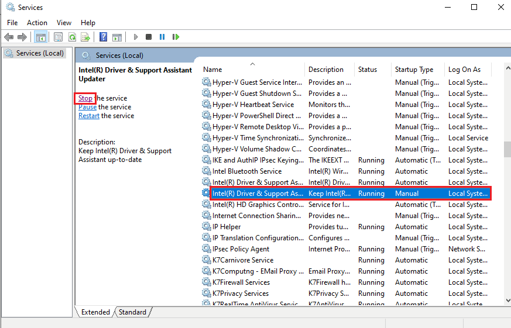The width and height of the screenshot is (511, 328).
Task: Click 'The IKEEXT ...' description cell
Action: click(328, 160)
